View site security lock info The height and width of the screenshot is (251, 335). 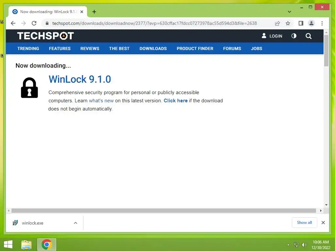tap(47, 23)
